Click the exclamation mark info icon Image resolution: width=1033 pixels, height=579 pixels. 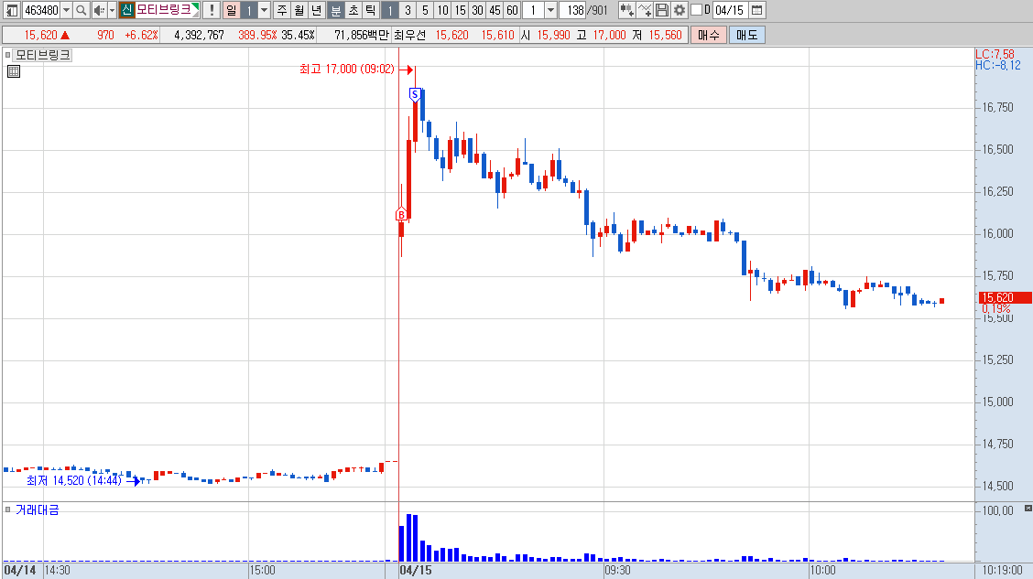coord(212,10)
